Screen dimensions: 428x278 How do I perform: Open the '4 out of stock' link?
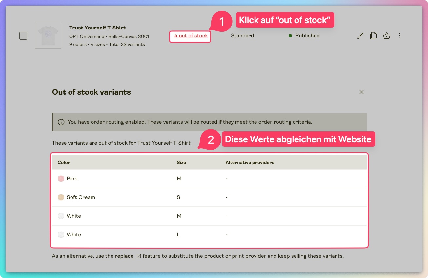[191, 36]
